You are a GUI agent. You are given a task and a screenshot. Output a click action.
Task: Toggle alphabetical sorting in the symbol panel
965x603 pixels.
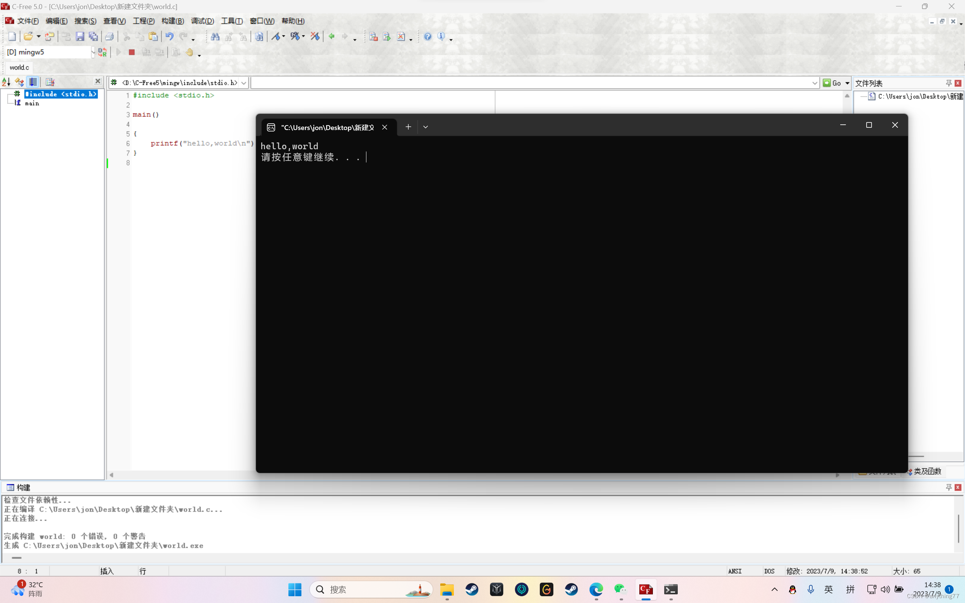tap(6, 82)
